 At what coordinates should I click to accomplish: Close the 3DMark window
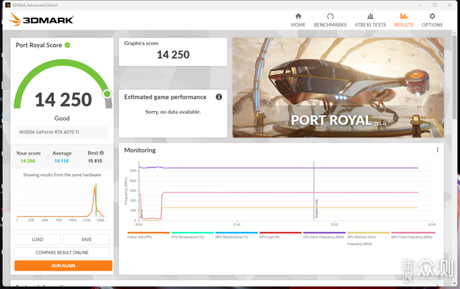point(449,5)
